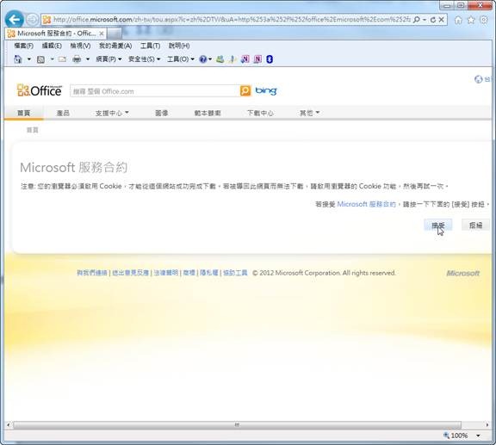
Task: Open the 送出意見反應 footer link
Action: pos(130,273)
